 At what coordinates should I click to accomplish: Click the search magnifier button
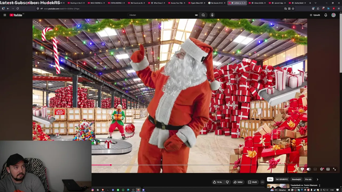(203, 15)
